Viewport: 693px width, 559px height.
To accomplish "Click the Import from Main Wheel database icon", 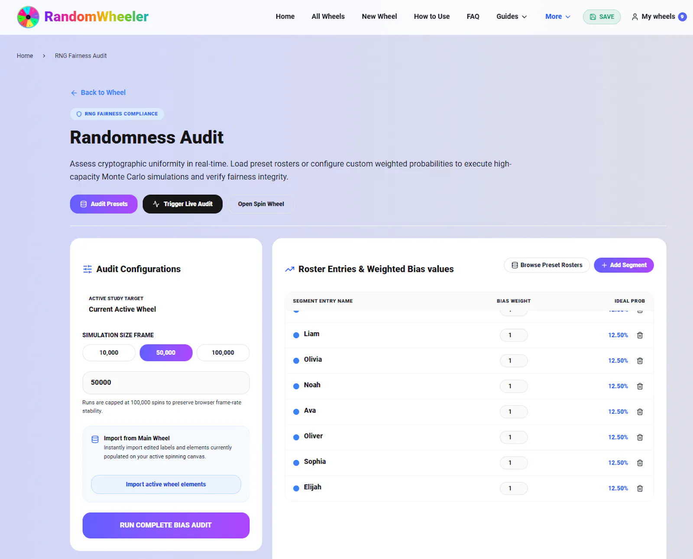I will [95, 439].
